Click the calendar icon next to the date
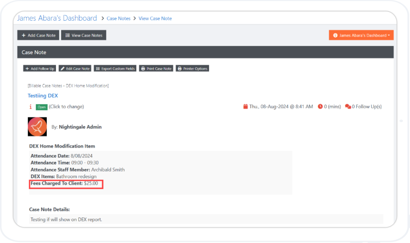410x243 pixels. (246, 106)
